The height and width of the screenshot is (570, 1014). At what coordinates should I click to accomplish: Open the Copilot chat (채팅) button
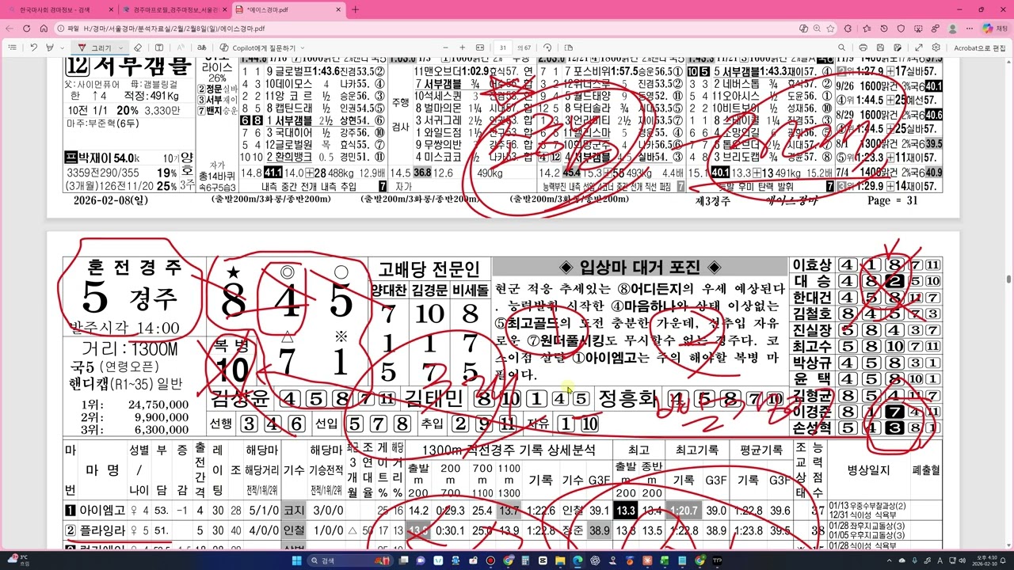pos(995,28)
